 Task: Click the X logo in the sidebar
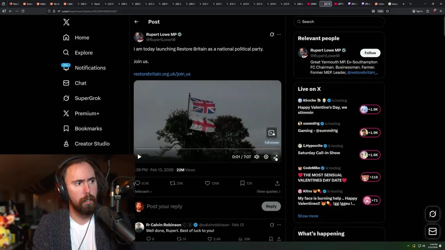point(66,22)
